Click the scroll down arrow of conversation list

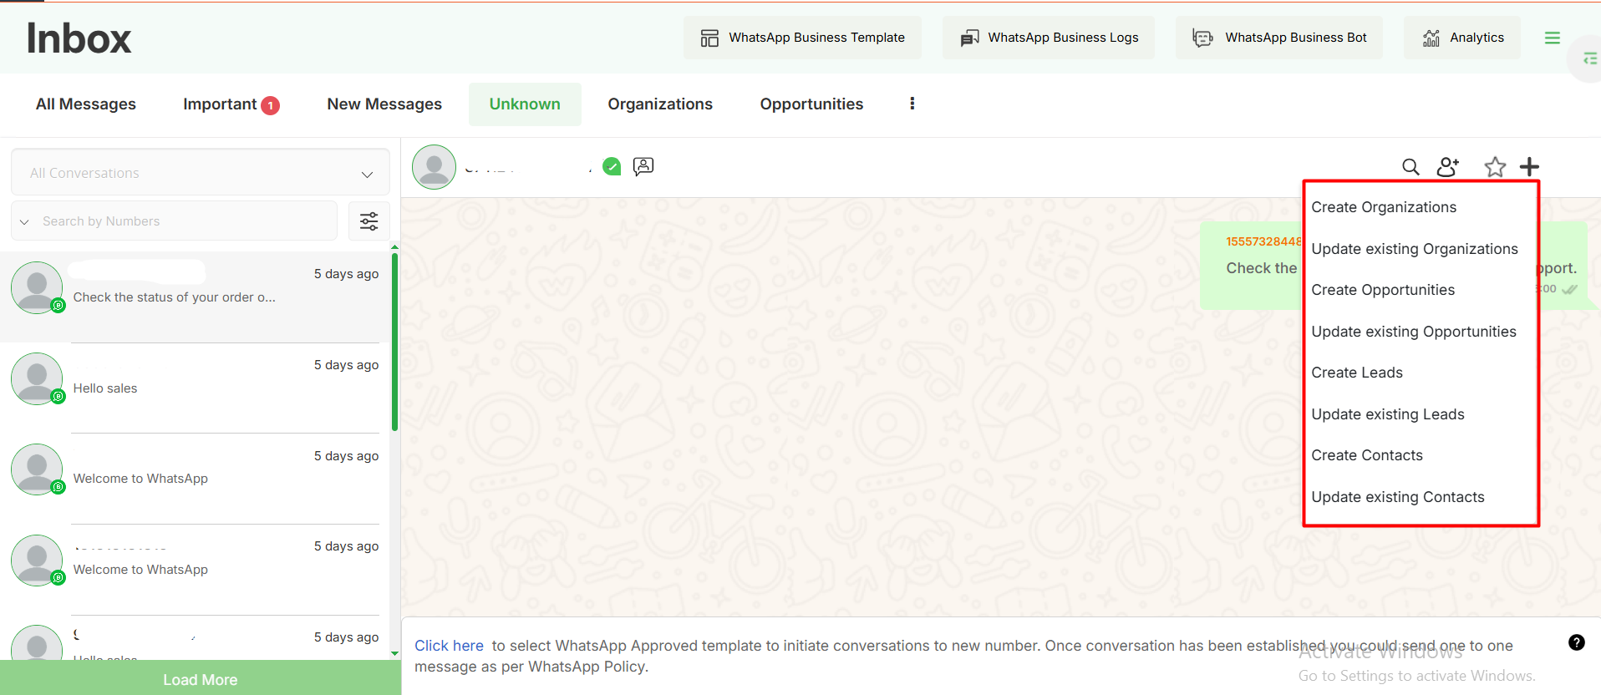394,654
